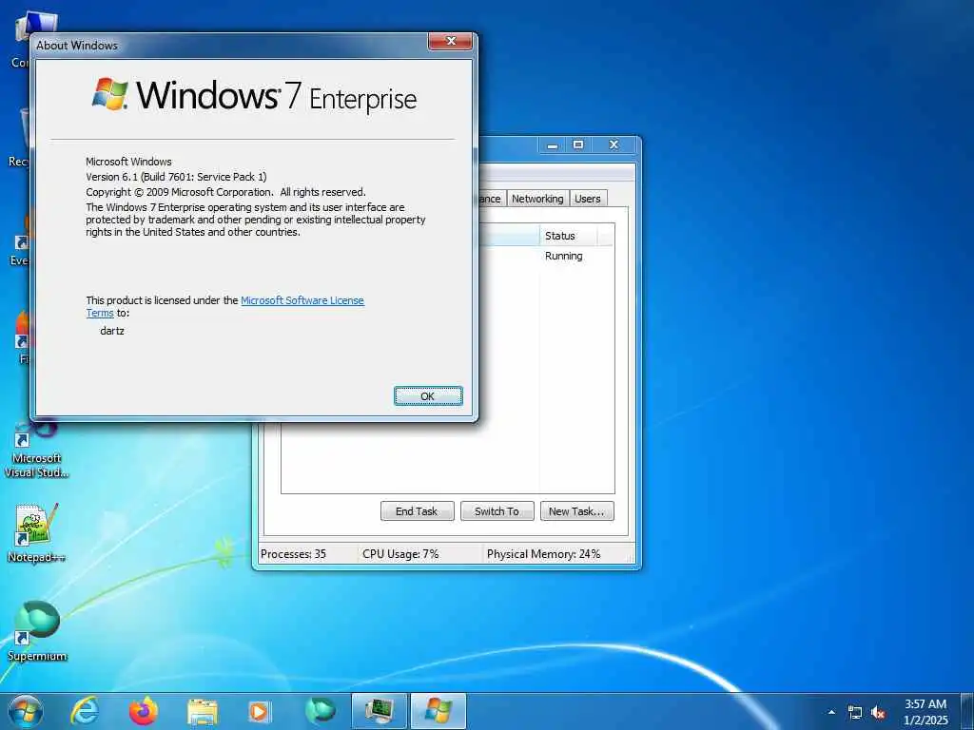The height and width of the screenshot is (730, 974).
Task: Open the network status tray icon
Action: pyautogui.click(x=855, y=713)
